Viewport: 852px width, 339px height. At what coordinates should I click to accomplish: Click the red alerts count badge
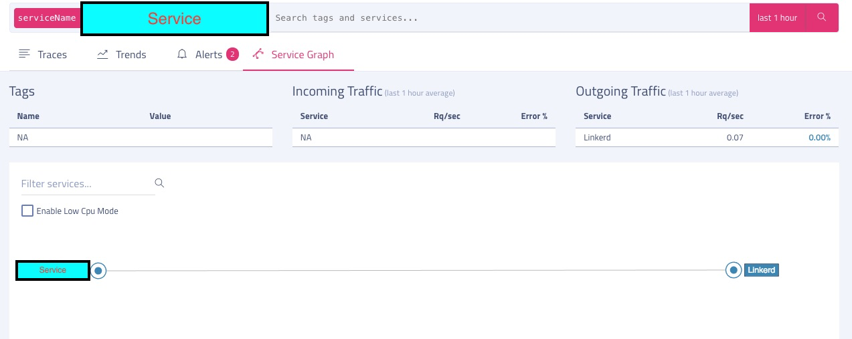pos(232,54)
